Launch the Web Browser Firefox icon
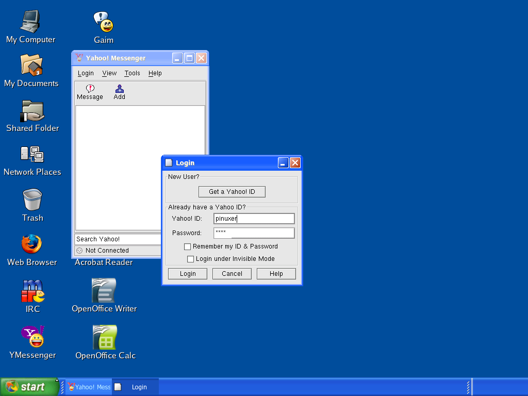This screenshot has height=396, width=528. pyautogui.click(x=31, y=244)
